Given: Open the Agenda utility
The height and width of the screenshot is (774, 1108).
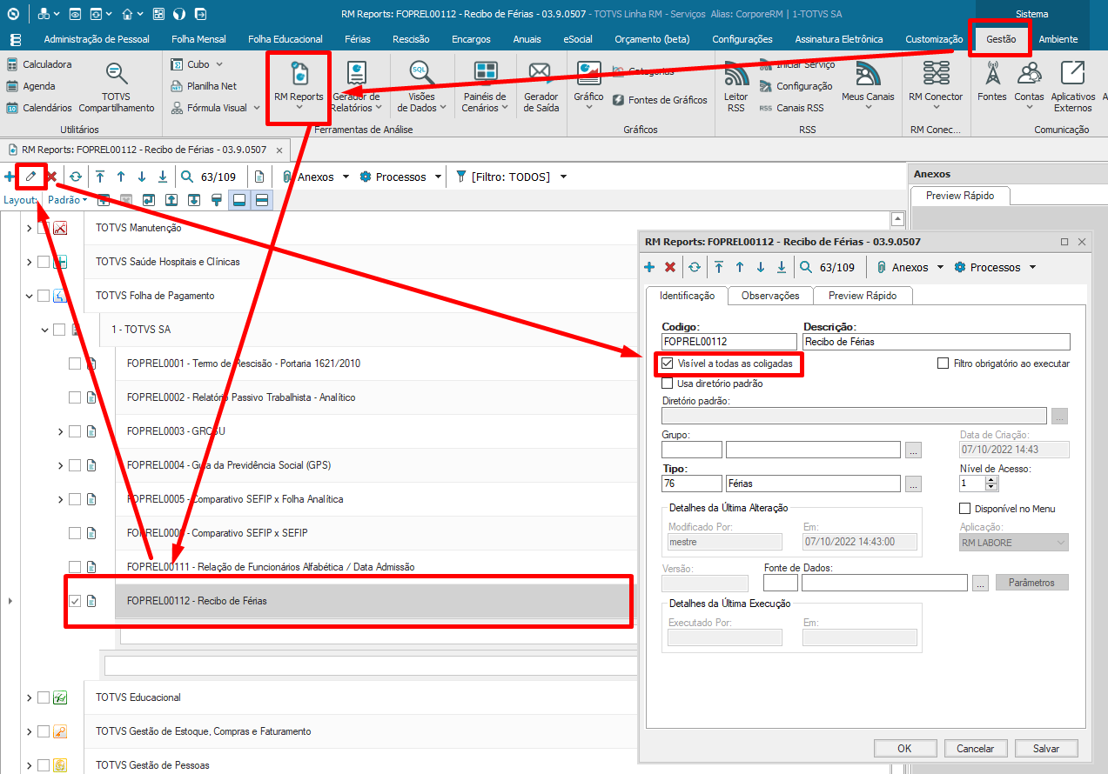Looking at the screenshot, I should [x=31, y=86].
